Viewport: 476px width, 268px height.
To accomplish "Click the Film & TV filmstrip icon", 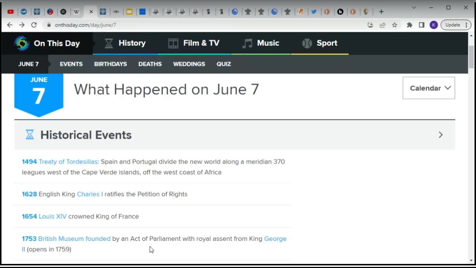I will point(173,43).
